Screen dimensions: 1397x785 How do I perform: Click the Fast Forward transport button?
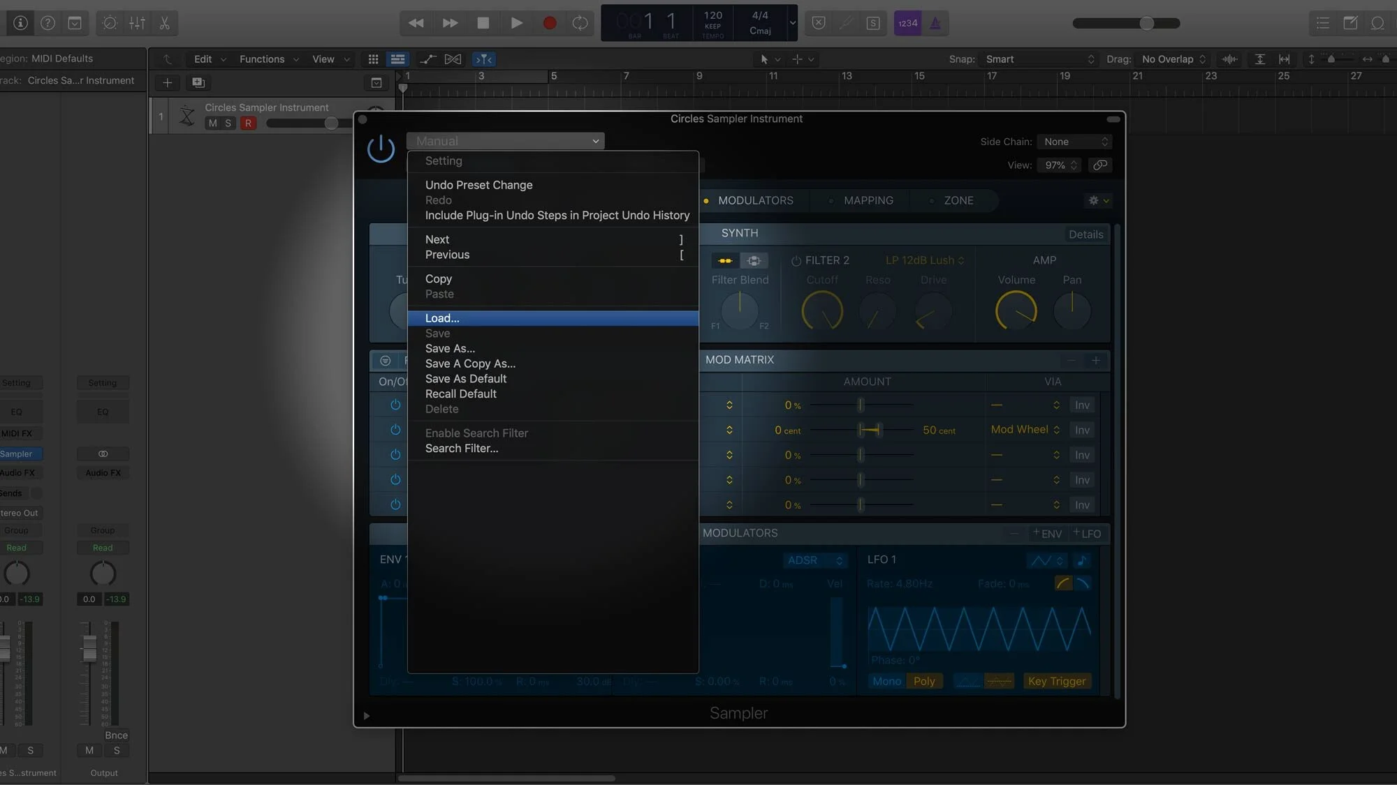[x=450, y=23]
